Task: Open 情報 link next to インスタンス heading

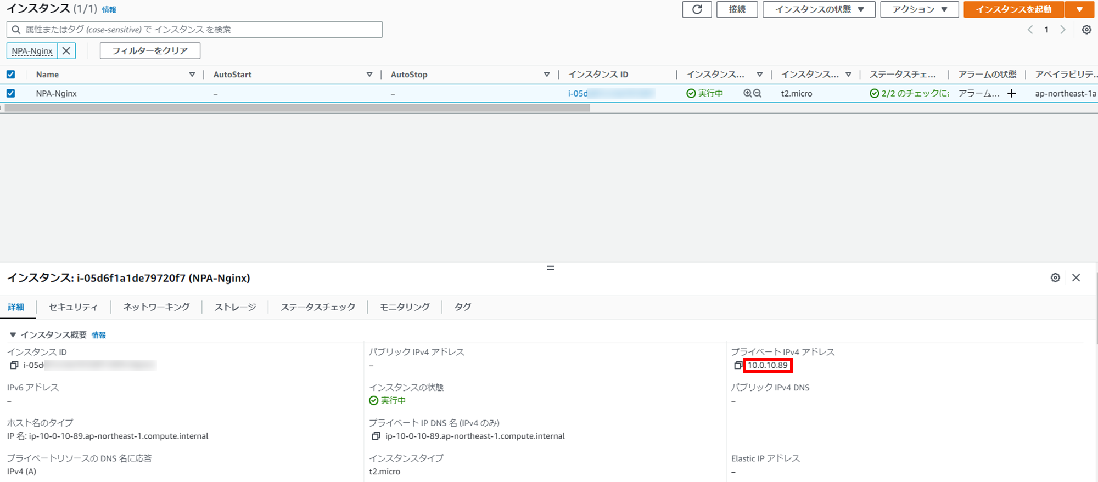Action: (109, 10)
